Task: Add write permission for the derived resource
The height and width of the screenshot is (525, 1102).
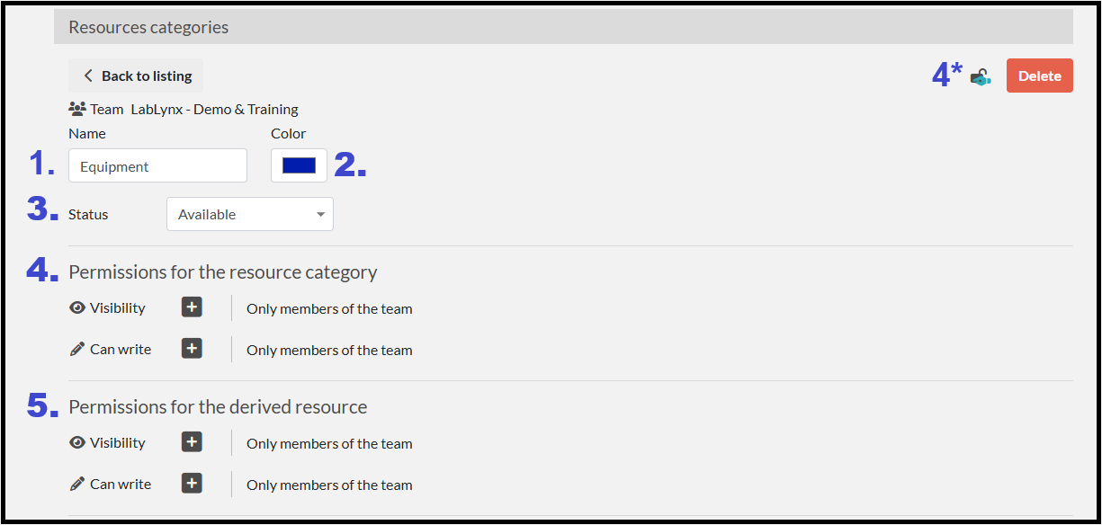Action: 192,484
